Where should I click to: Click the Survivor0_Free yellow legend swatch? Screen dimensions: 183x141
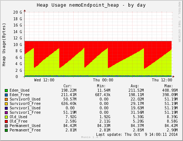pyautogui.click(x=6, y=104)
